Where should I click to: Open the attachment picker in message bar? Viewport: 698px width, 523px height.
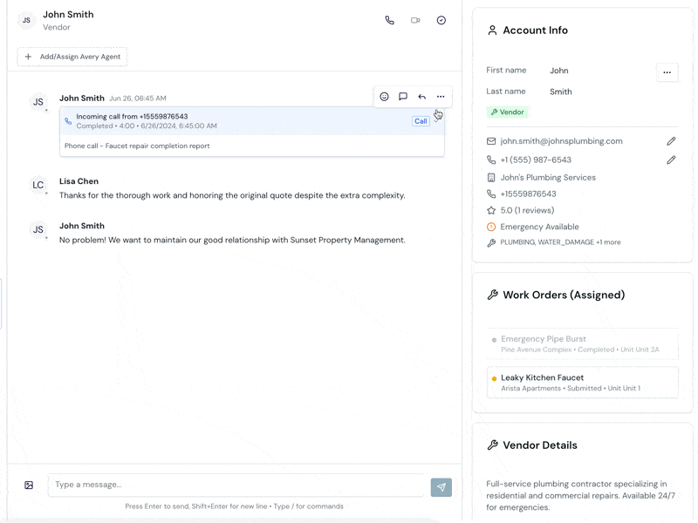pyautogui.click(x=29, y=486)
